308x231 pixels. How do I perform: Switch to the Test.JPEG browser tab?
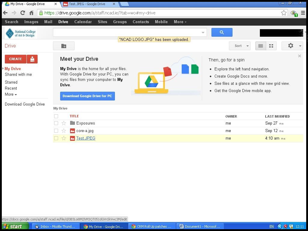tap(89, 4)
